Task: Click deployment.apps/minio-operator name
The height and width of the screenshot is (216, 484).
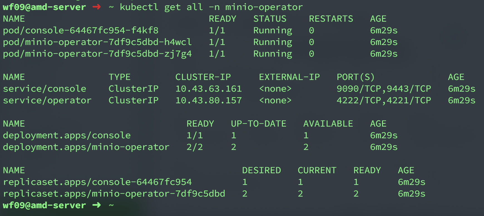Action: [86, 147]
